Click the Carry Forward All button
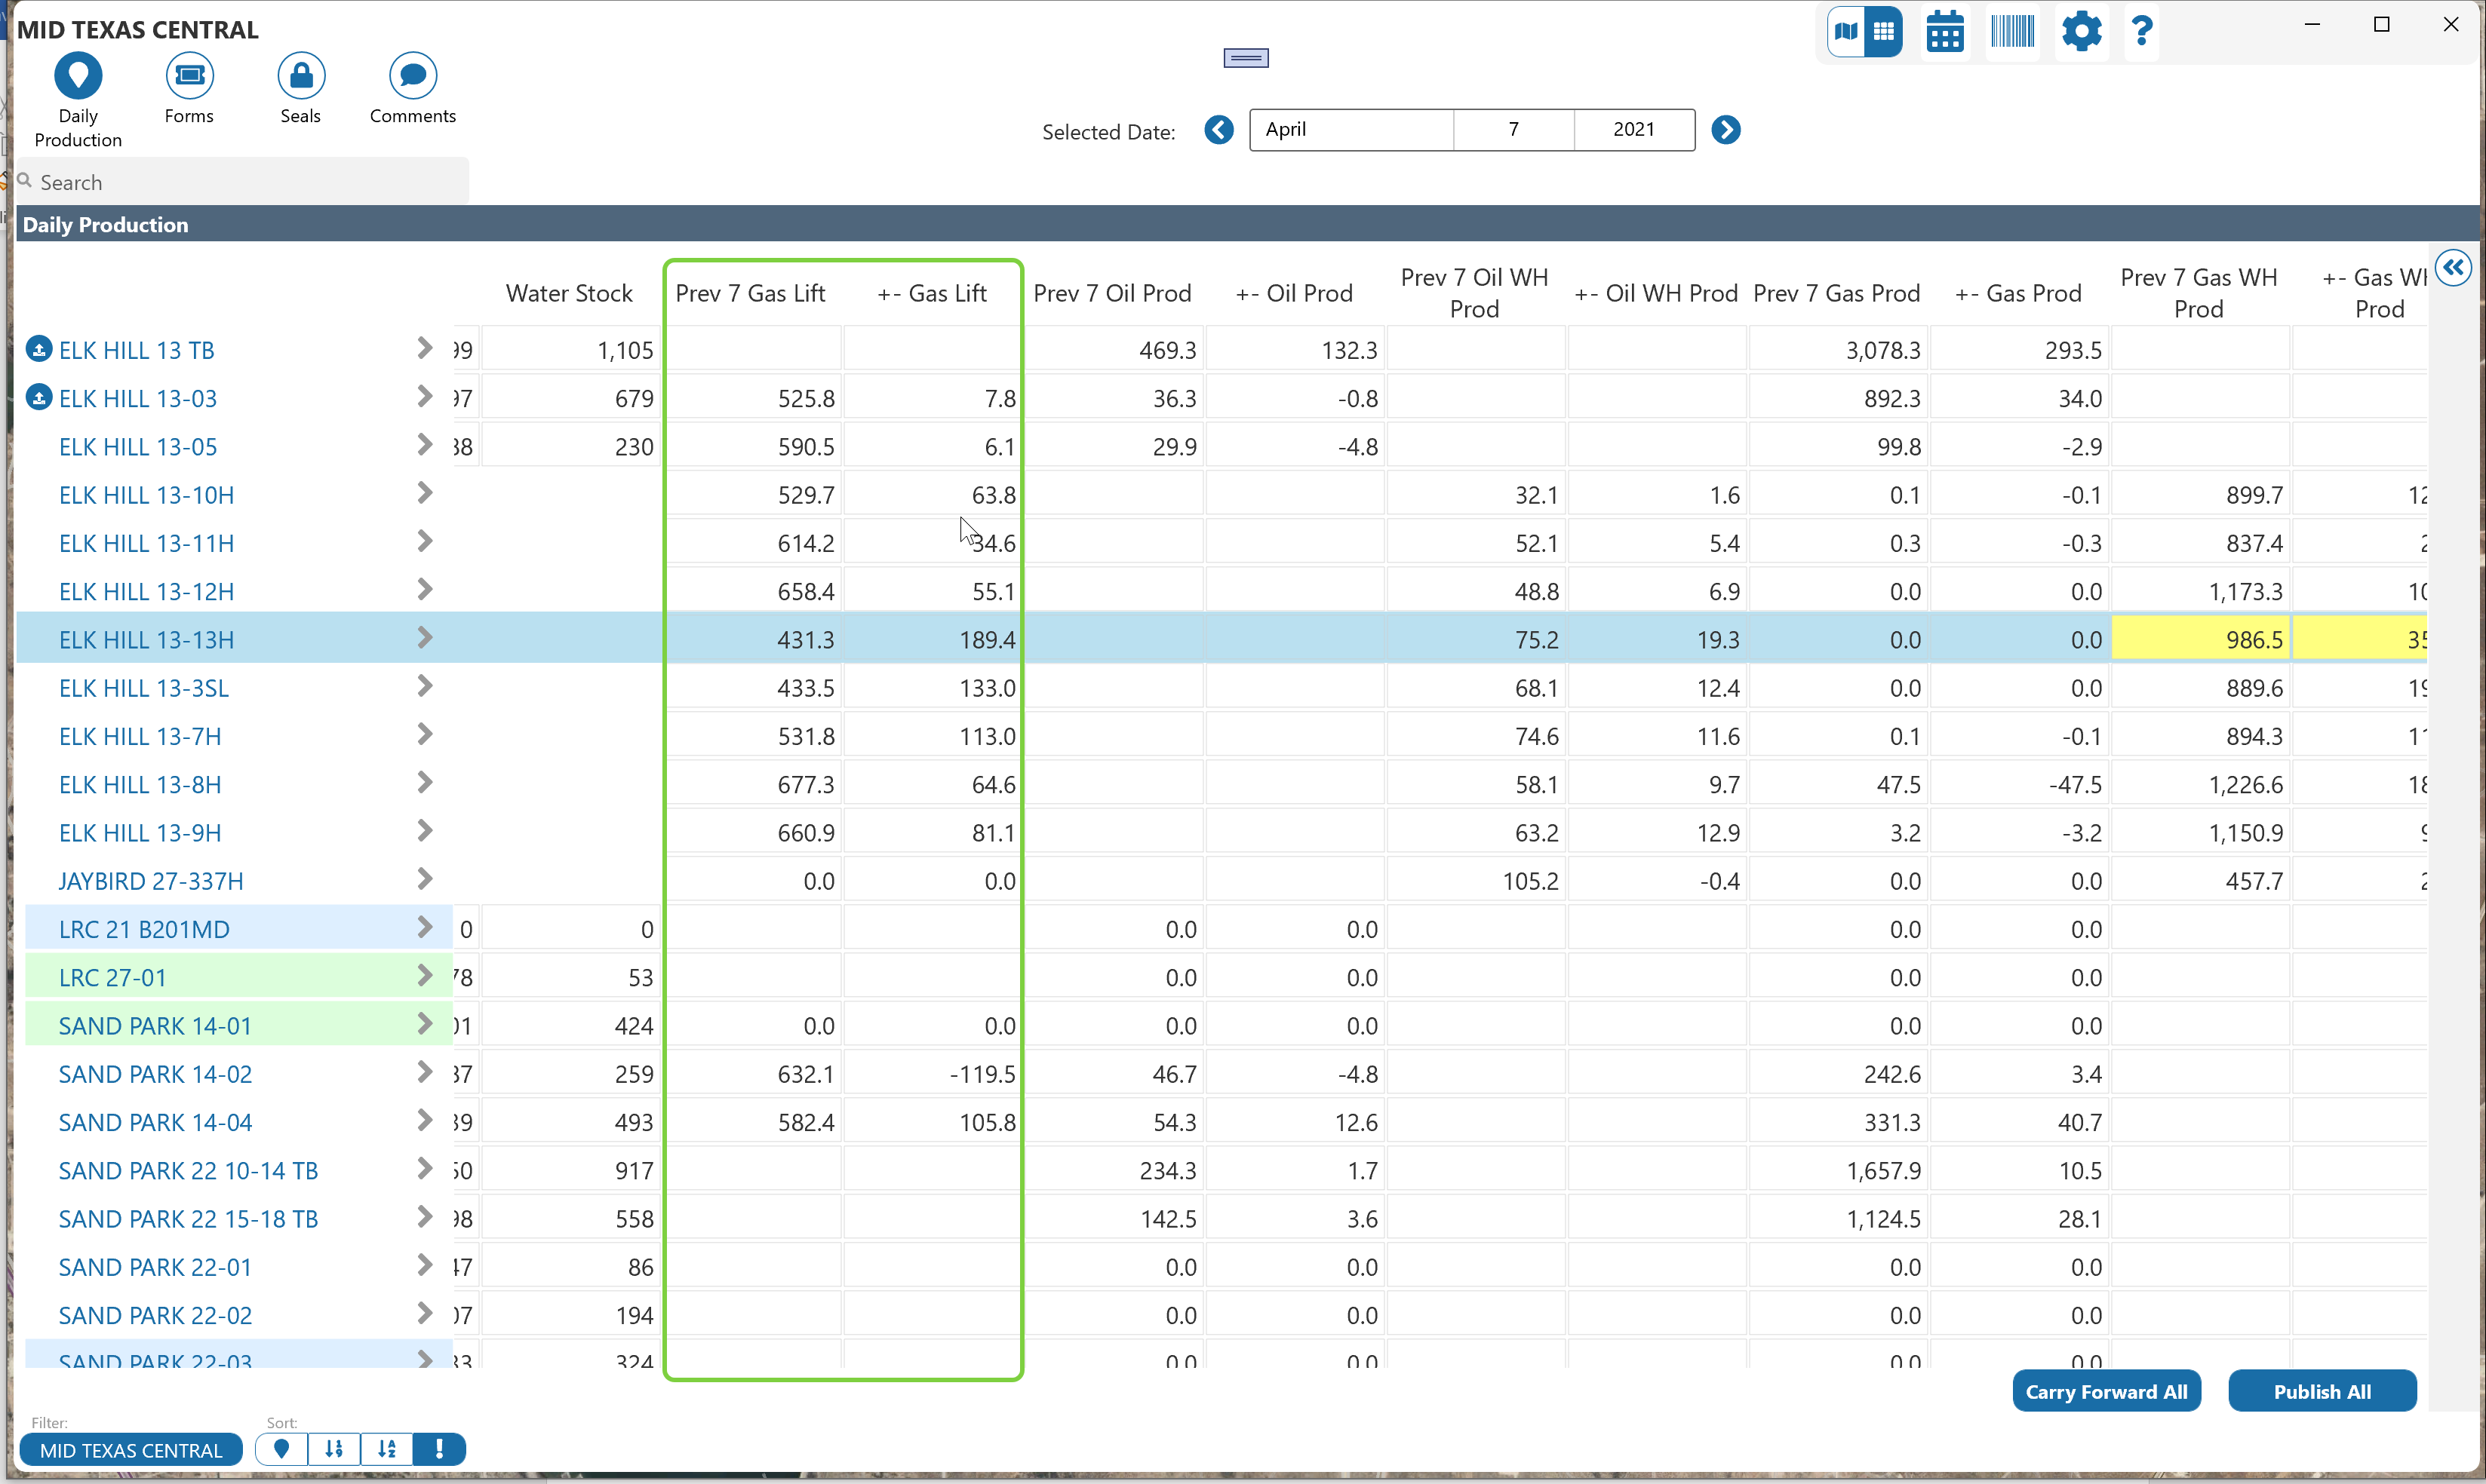This screenshot has width=2486, height=1484. (x=2106, y=1392)
